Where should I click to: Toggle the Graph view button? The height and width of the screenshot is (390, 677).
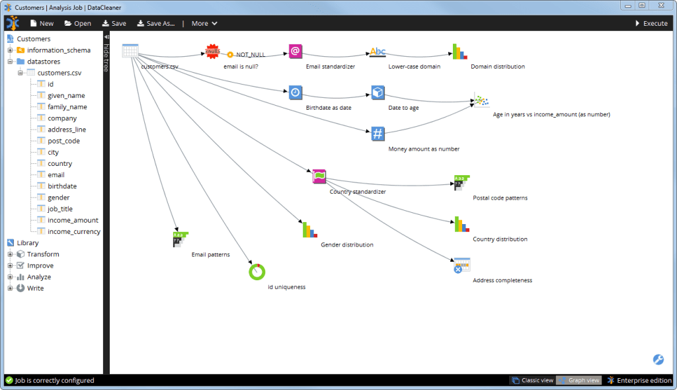coord(579,381)
